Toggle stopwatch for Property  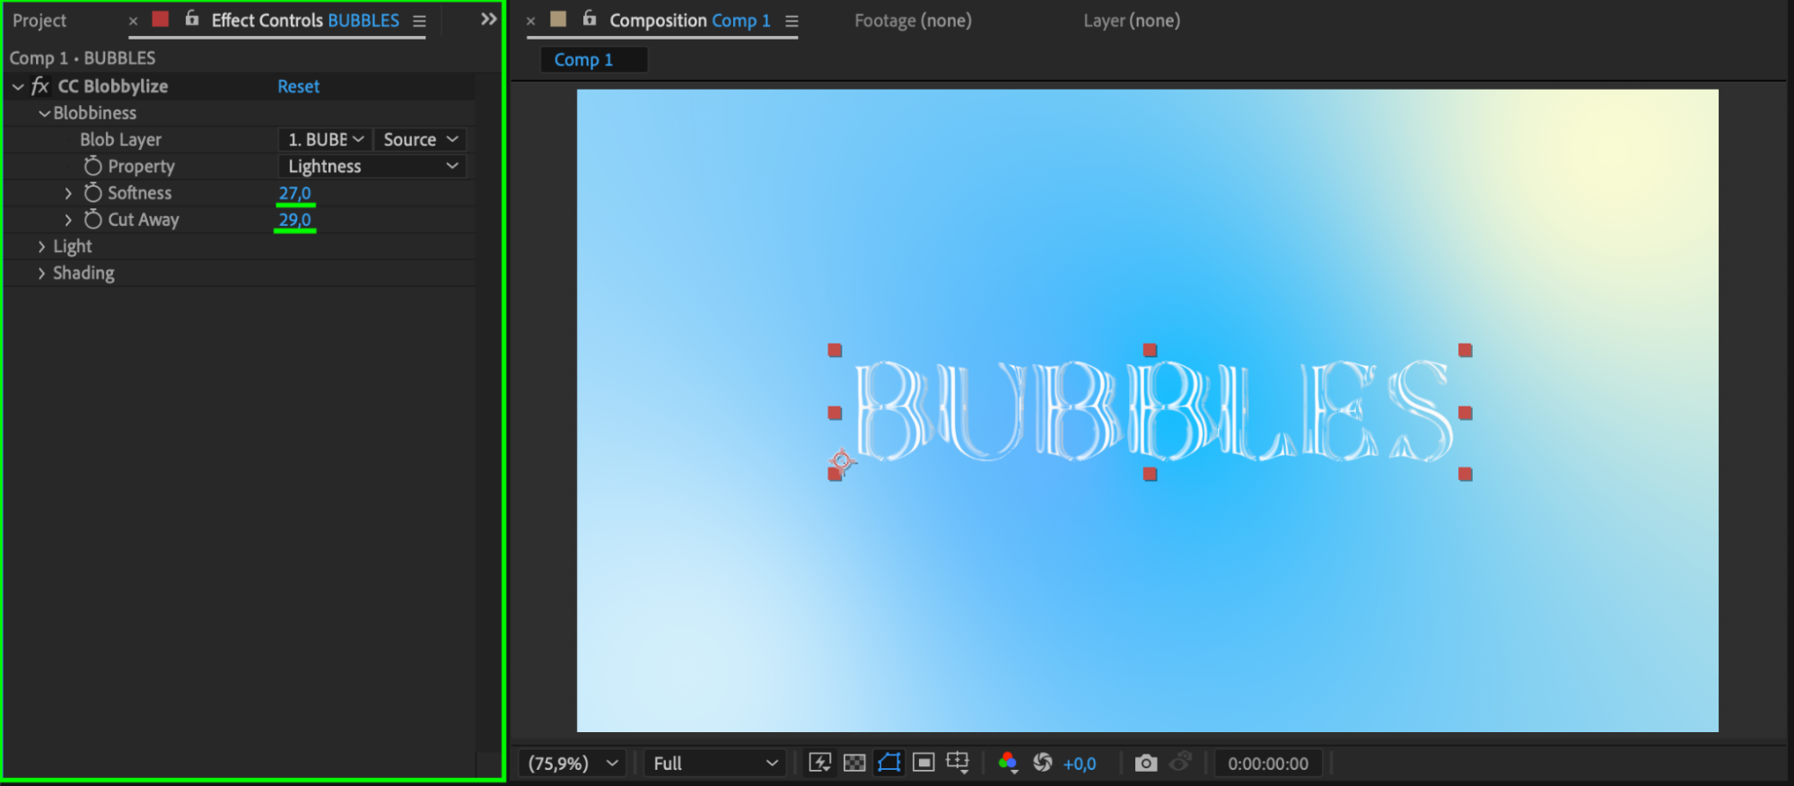[92, 166]
